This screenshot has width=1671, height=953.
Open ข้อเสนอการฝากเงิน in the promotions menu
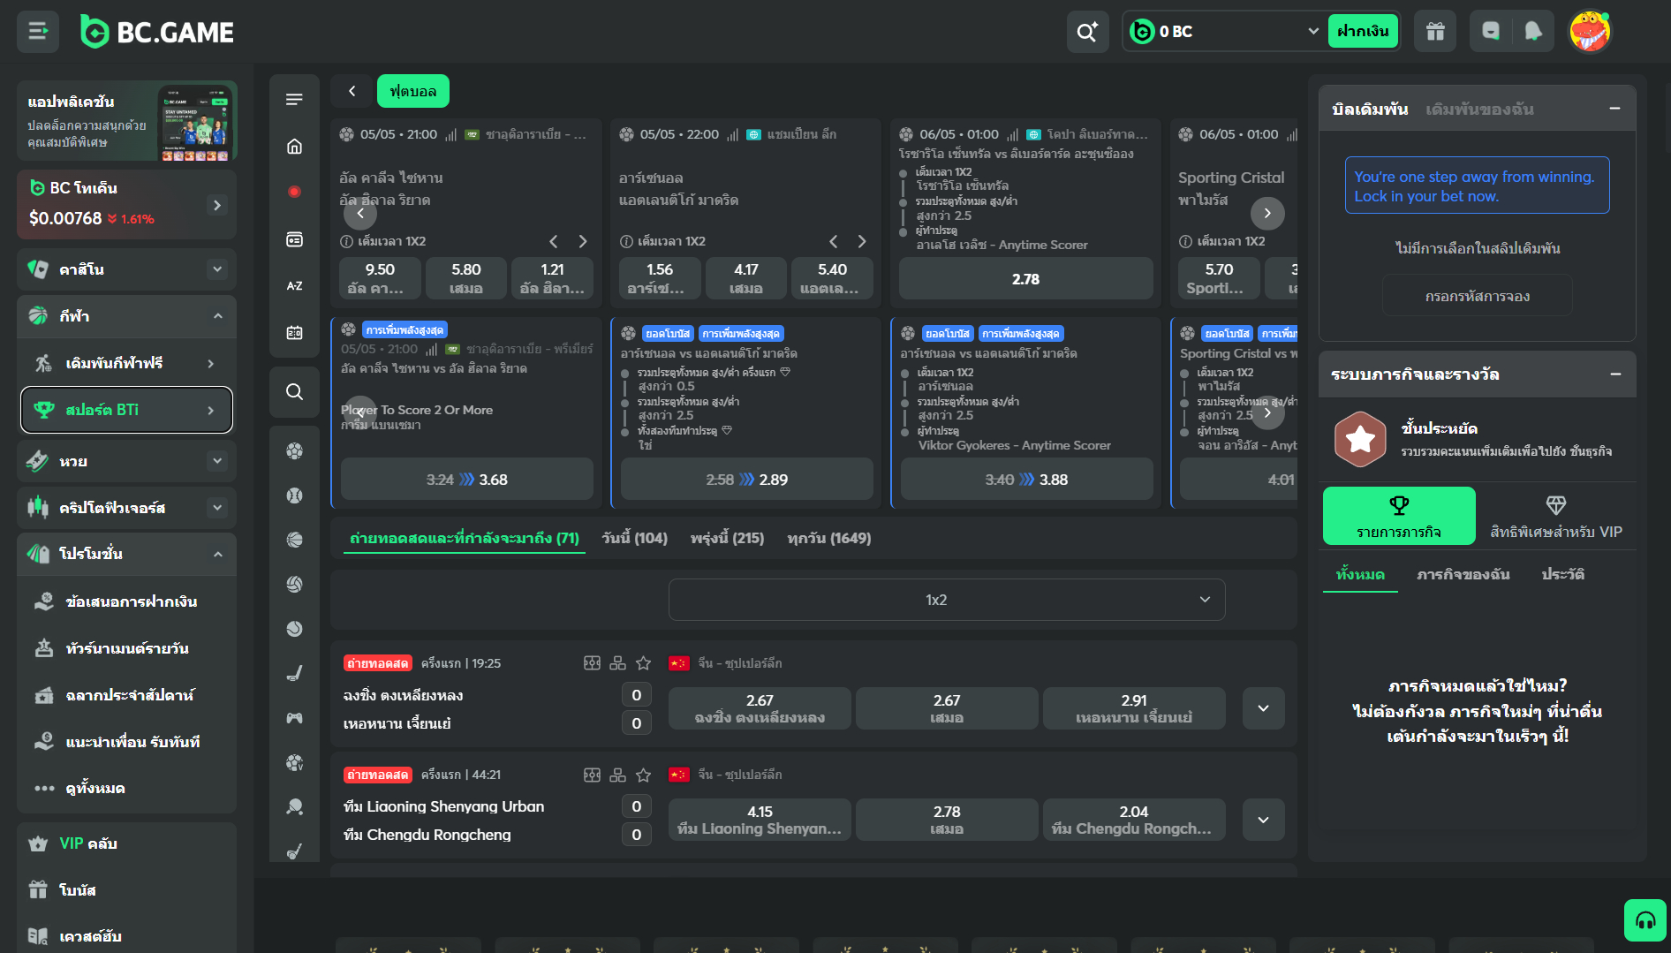pos(126,601)
